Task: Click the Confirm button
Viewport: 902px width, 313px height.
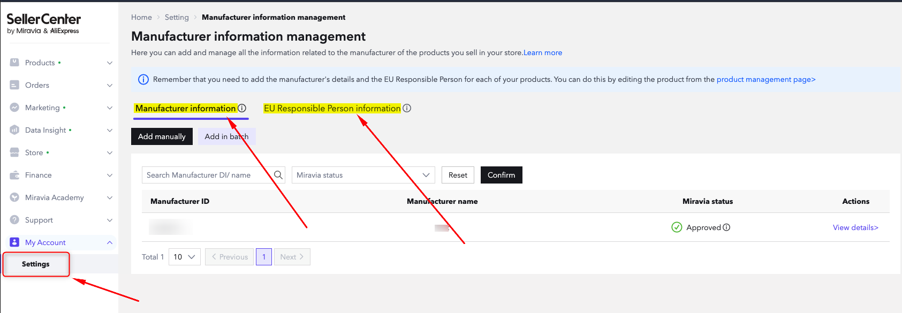Action: tap(501, 175)
